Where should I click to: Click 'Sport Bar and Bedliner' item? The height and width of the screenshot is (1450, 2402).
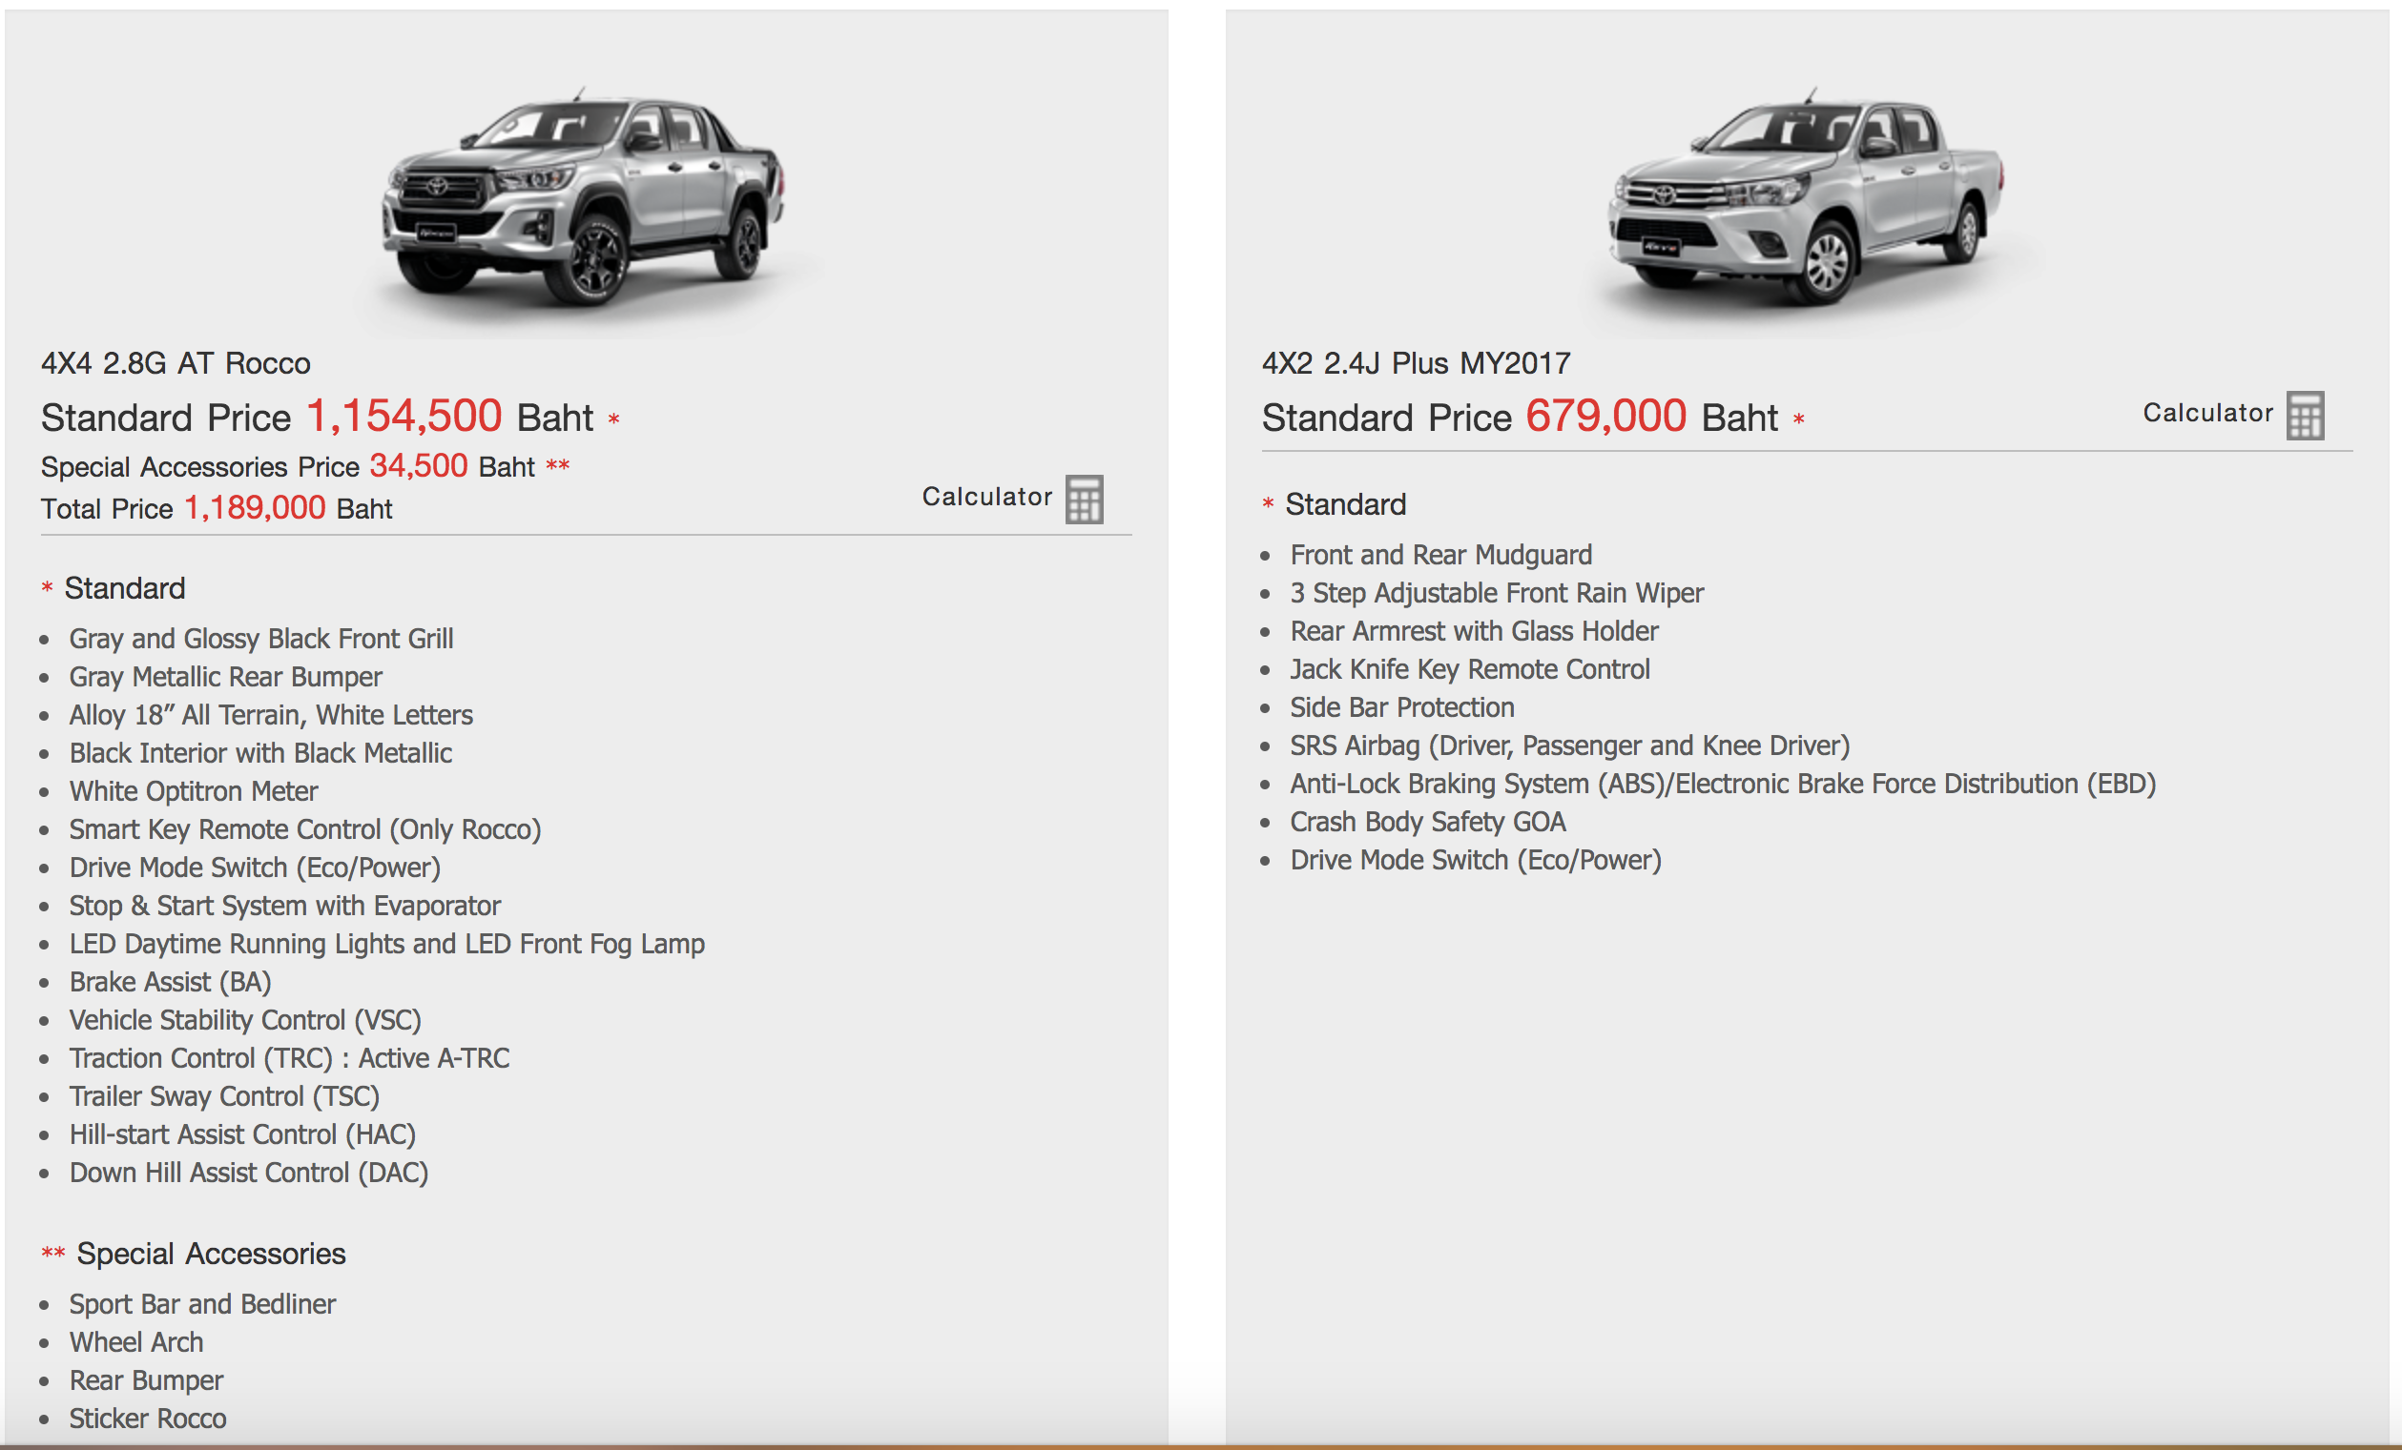[x=203, y=1304]
